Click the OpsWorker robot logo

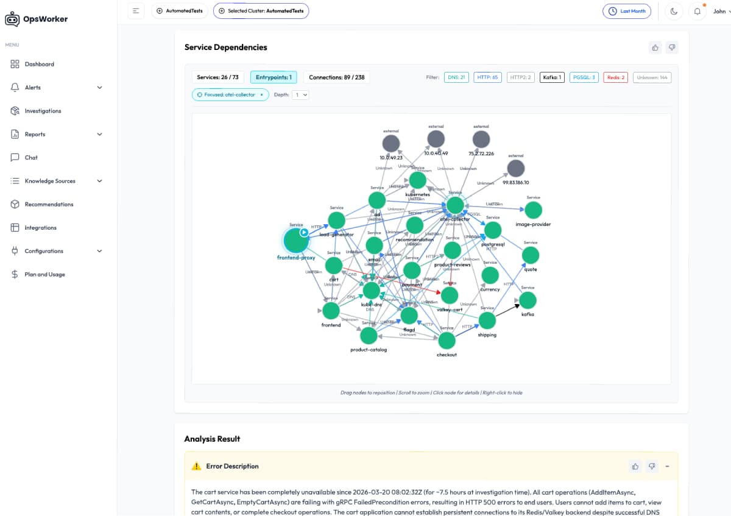click(12, 19)
